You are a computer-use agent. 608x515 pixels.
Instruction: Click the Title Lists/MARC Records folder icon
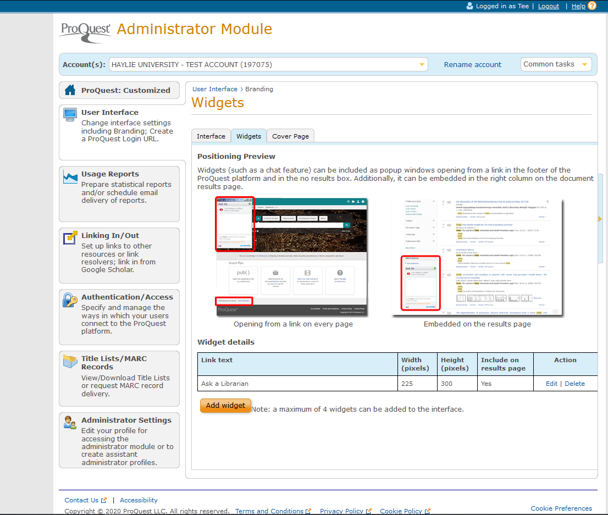[x=70, y=362]
